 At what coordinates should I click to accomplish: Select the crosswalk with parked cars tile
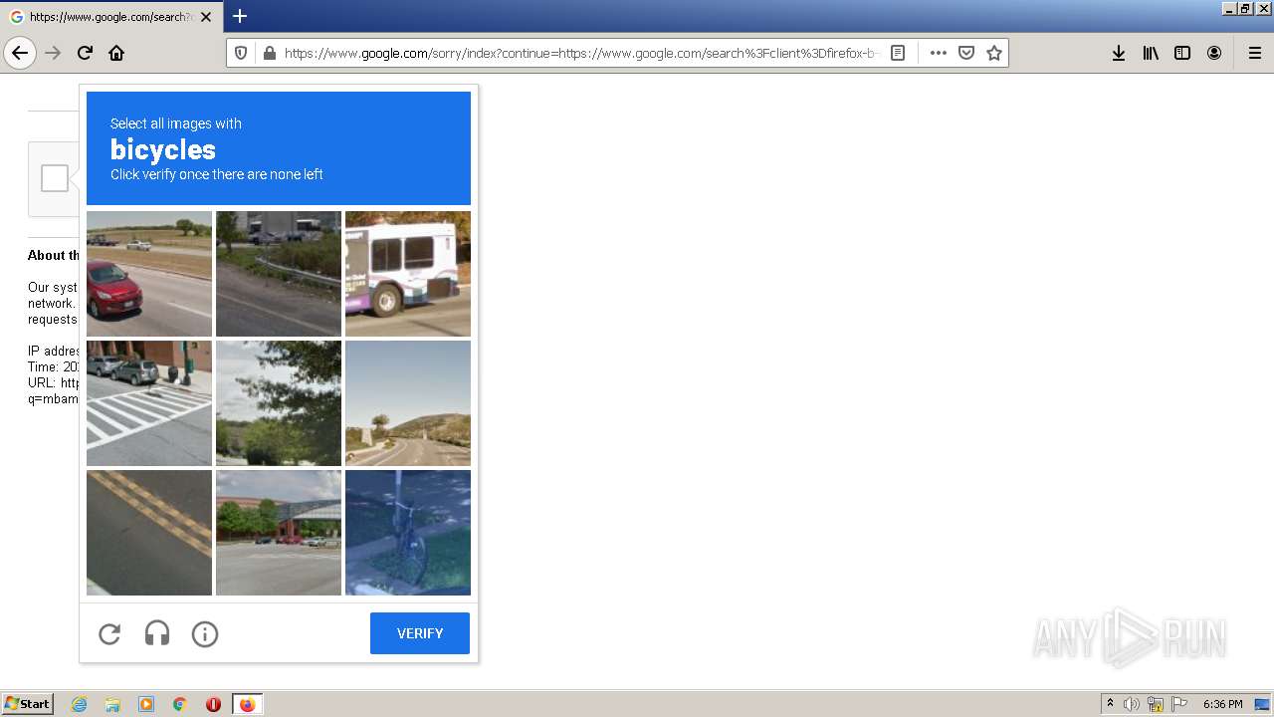tap(149, 403)
